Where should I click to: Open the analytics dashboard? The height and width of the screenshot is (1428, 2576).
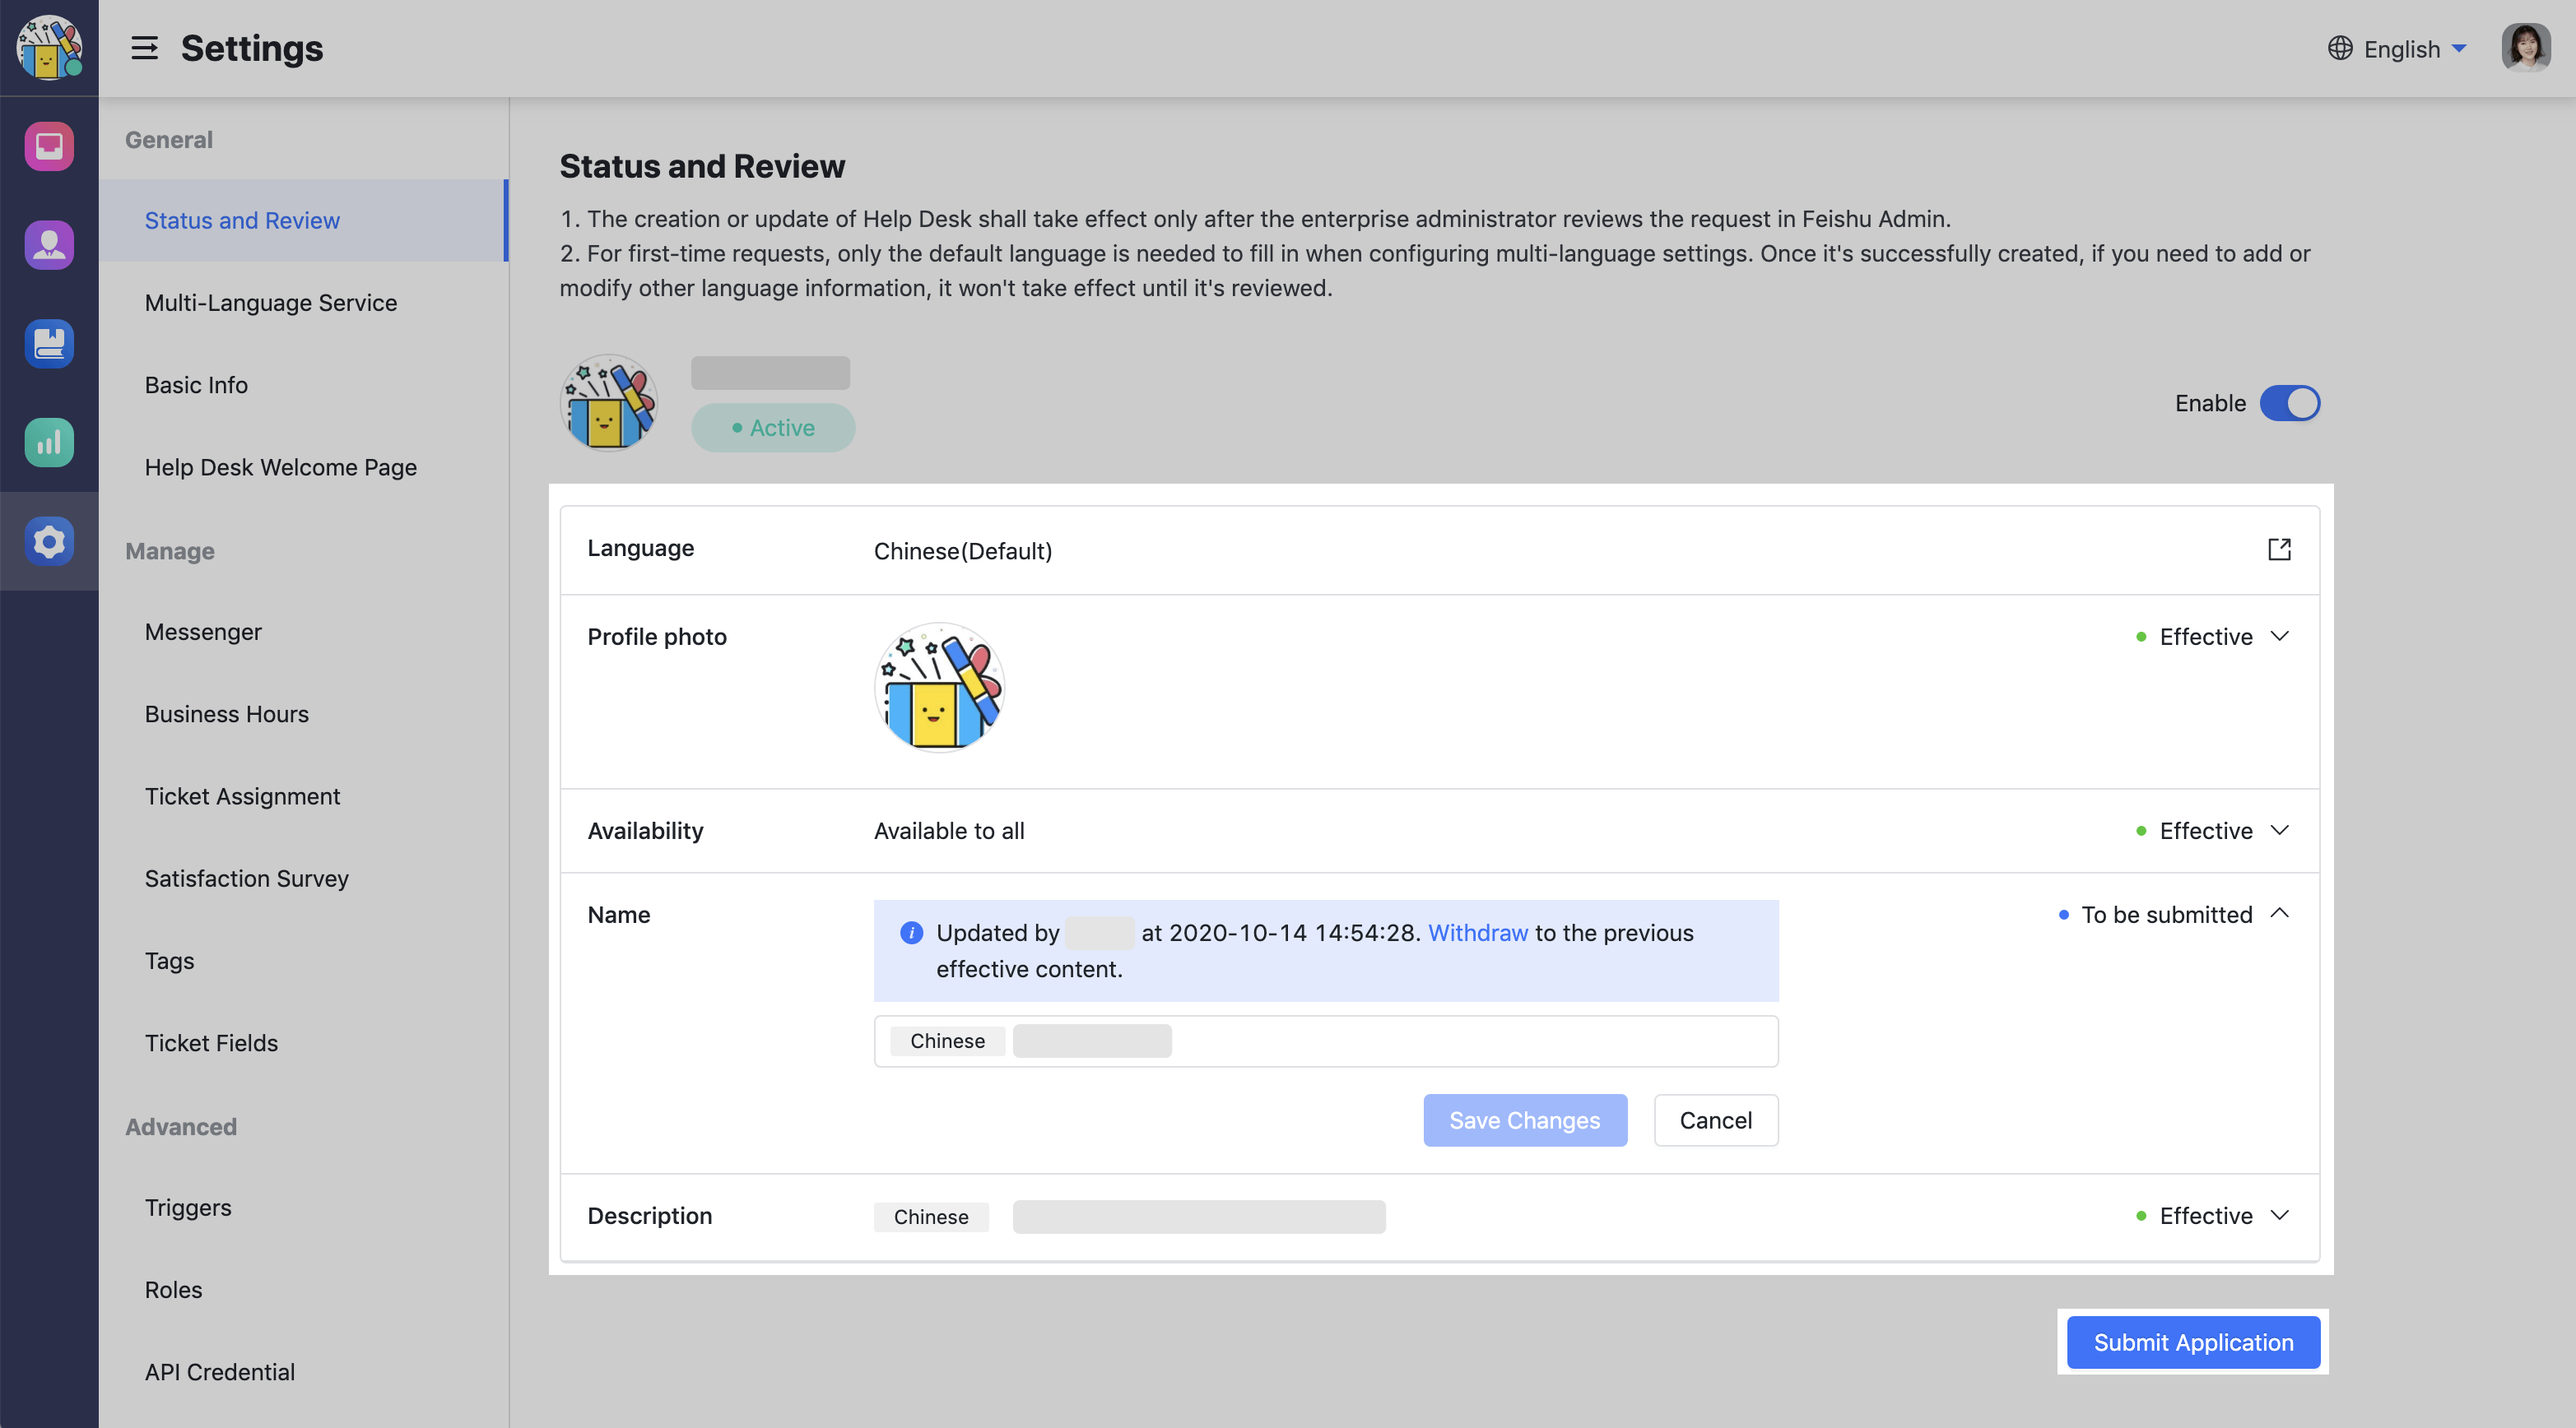coord(49,443)
